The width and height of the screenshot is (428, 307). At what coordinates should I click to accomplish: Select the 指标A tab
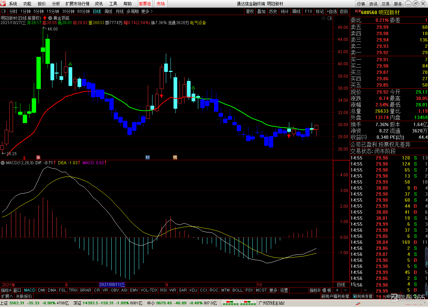6,290
